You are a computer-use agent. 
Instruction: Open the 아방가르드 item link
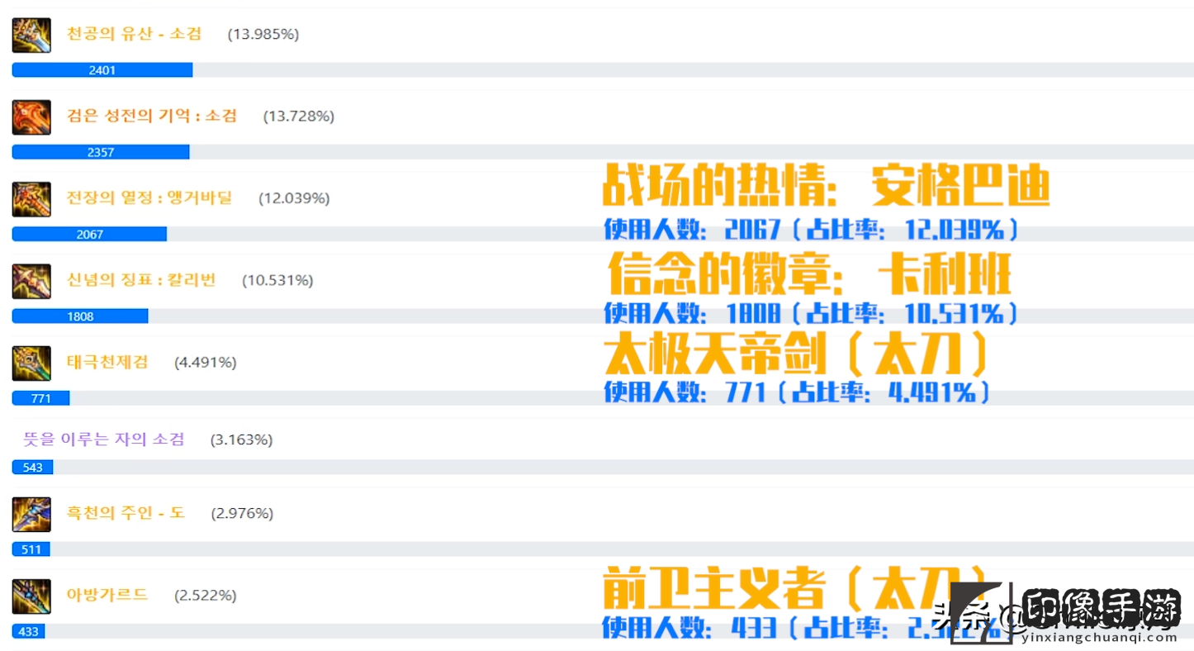(x=107, y=594)
